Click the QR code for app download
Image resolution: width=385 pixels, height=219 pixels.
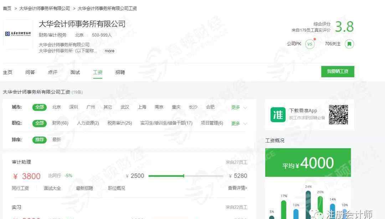tap(338, 115)
